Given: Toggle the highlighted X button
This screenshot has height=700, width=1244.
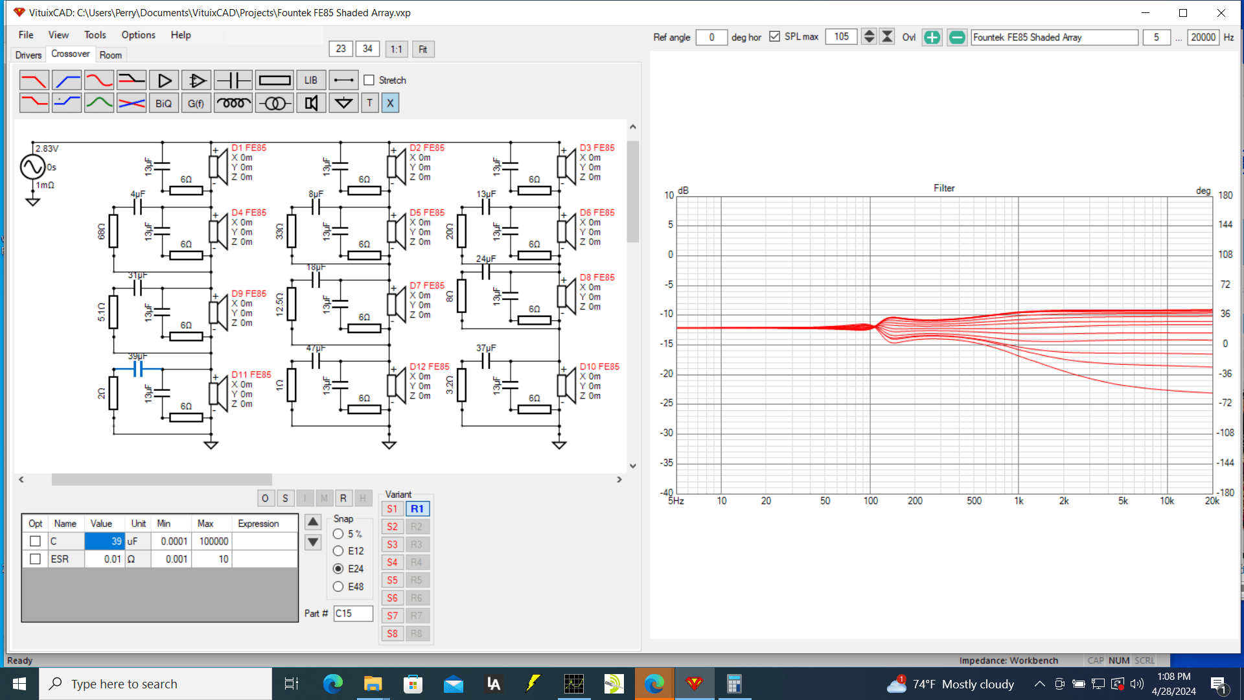Looking at the screenshot, I should 390,103.
